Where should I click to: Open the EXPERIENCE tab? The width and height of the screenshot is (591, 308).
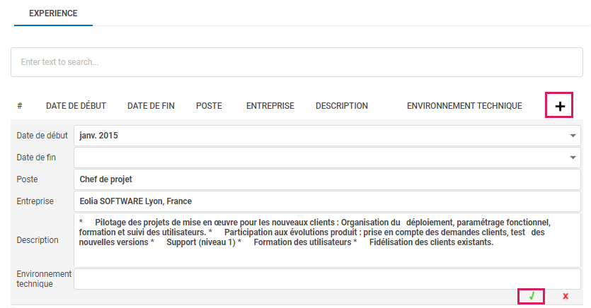click(53, 13)
